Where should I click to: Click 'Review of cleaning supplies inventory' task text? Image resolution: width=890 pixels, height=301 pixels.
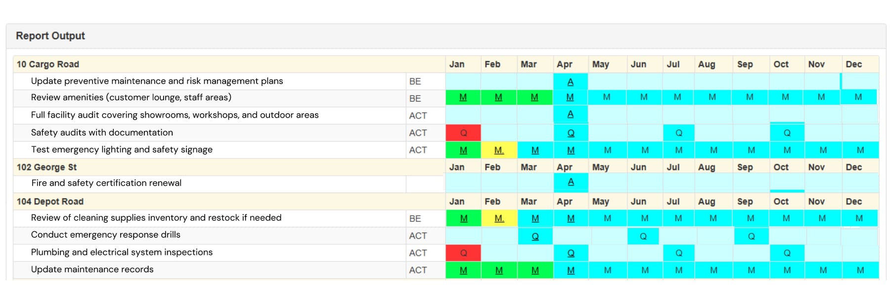pyautogui.click(x=156, y=218)
